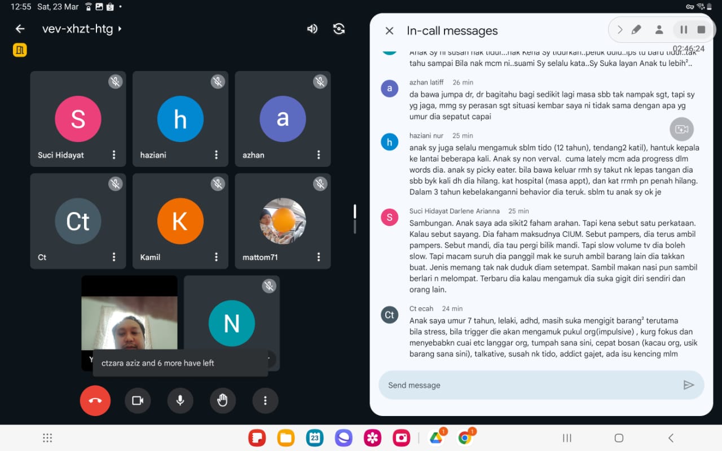The width and height of the screenshot is (722, 451).
Task: Toggle the camera on or off
Action: coord(138,400)
